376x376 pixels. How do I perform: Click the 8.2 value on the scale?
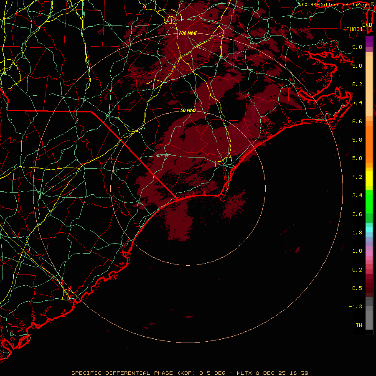click(x=357, y=84)
